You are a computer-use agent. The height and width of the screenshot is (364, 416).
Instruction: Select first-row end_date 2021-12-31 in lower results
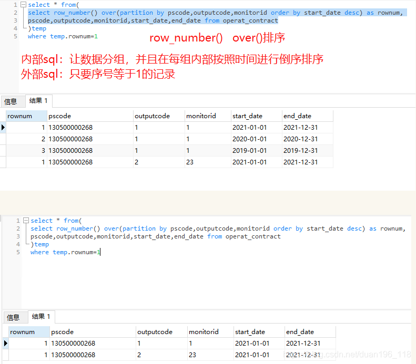310,344
